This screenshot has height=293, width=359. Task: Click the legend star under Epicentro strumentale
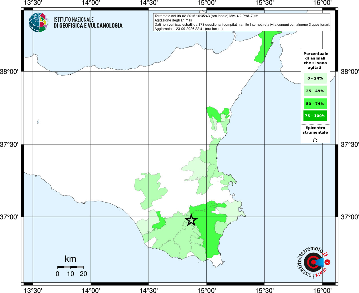pyautogui.click(x=315, y=140)
